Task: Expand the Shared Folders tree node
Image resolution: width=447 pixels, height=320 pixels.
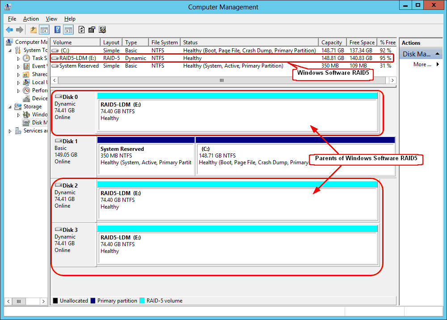Action: coord(18,74)
